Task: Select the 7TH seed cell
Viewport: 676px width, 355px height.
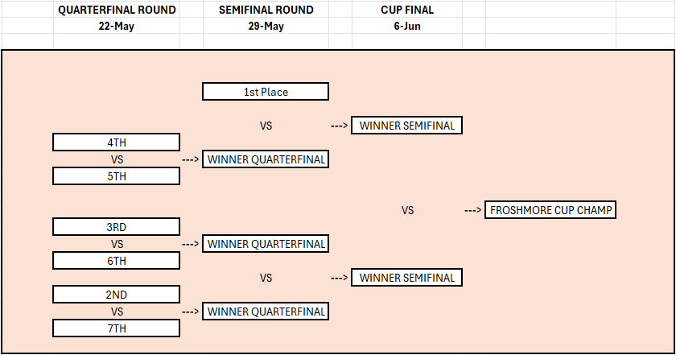Action: [116, 328]
